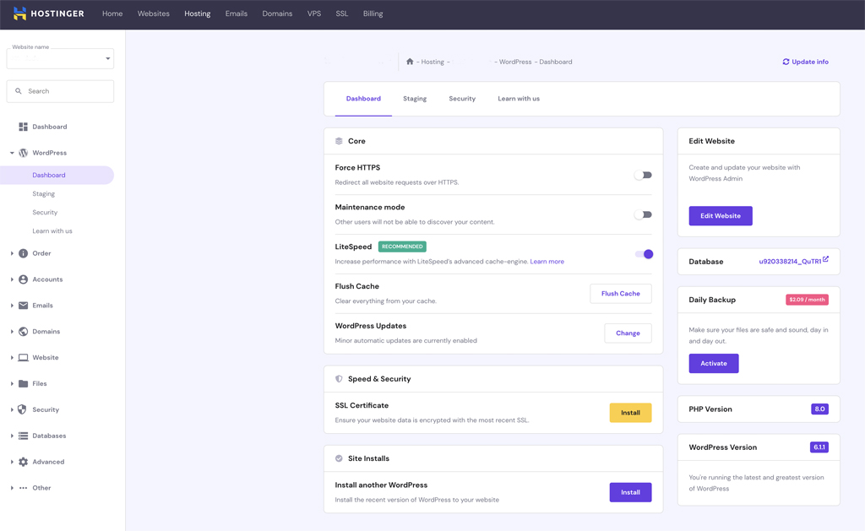
Task: Expand the Accounts sidebar section
Action: (12, 279)
